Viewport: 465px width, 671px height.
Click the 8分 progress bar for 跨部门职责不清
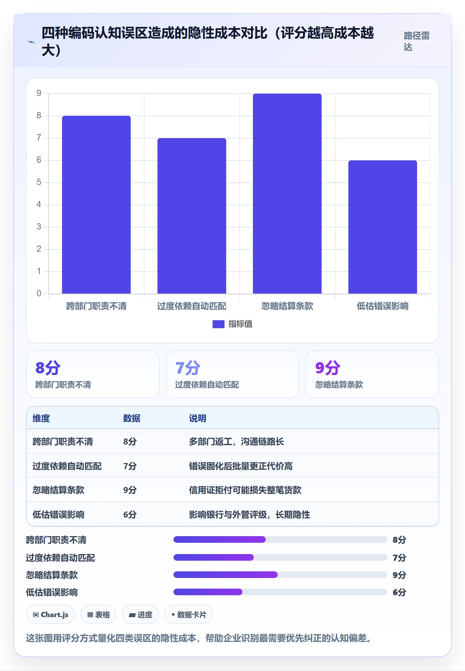(x=280, y=539)
